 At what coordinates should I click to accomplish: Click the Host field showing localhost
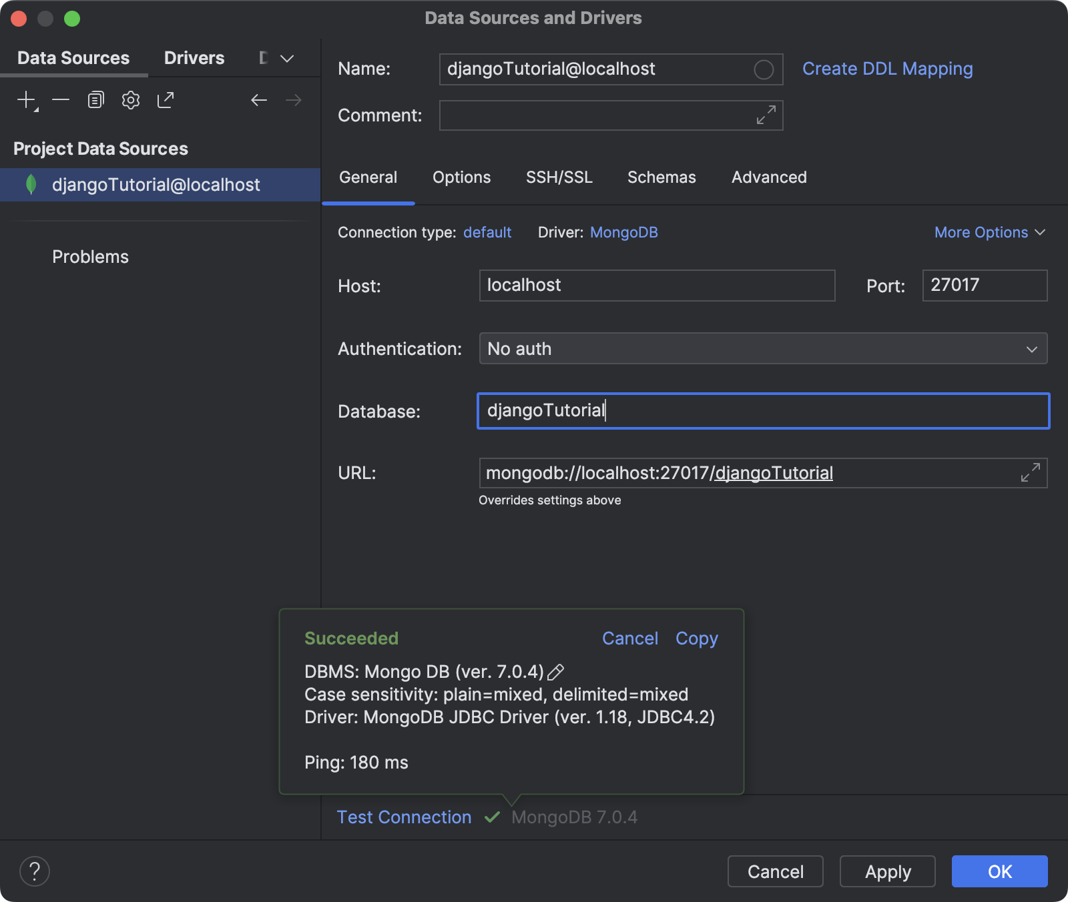tap(657, 286)
